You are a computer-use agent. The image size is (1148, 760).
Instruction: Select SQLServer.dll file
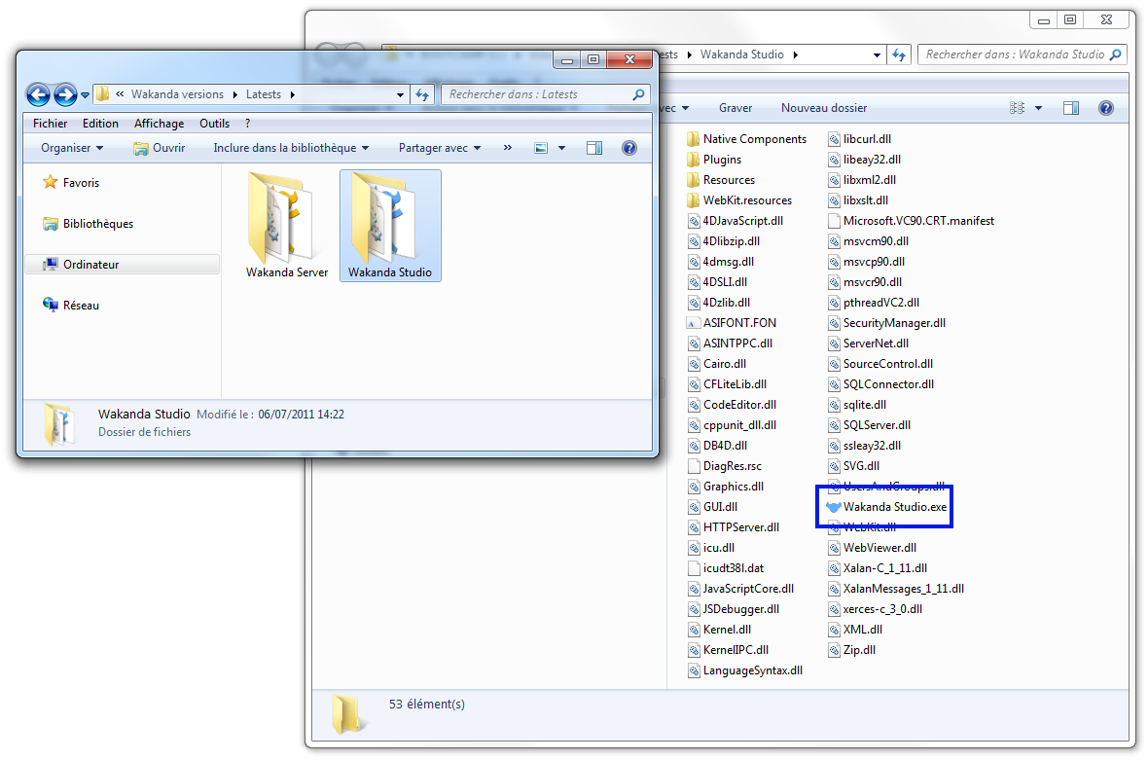pyautogui.click(x=869, y=425)
